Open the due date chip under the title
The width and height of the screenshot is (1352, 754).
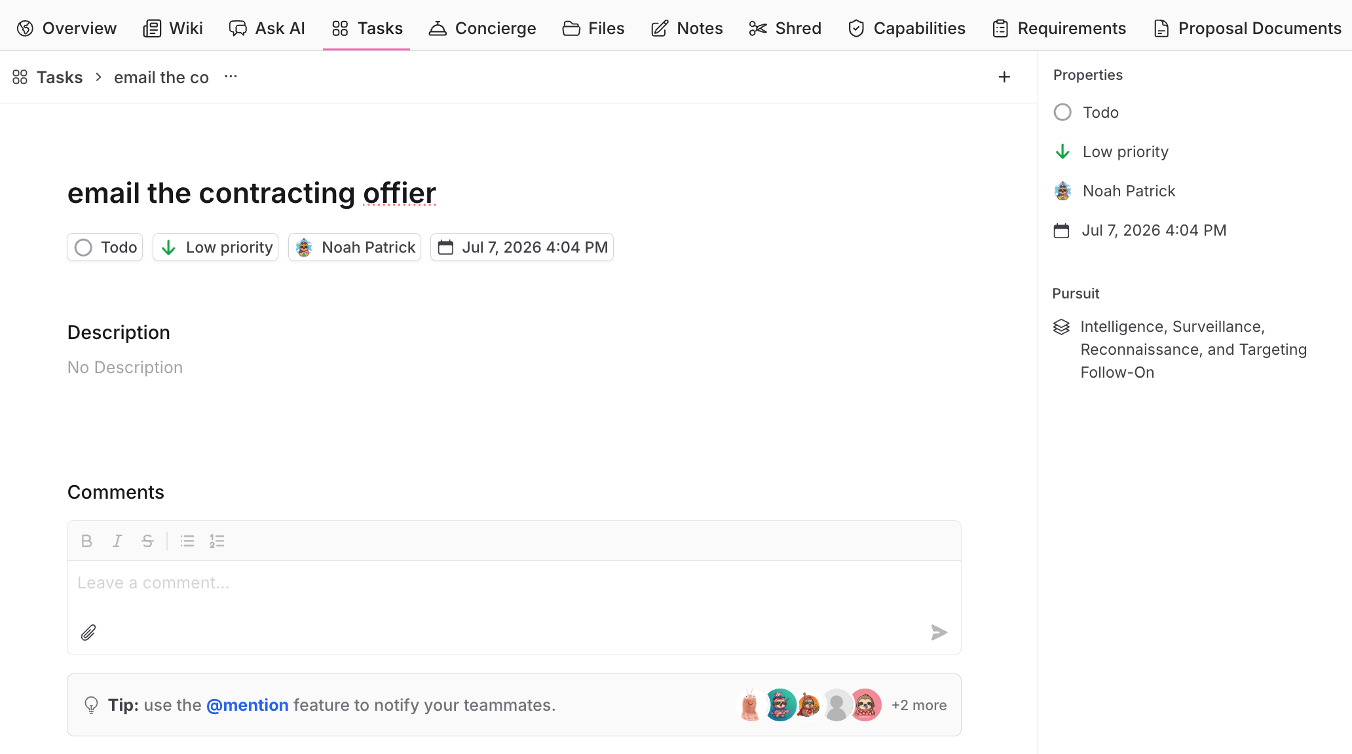point(522,247)
